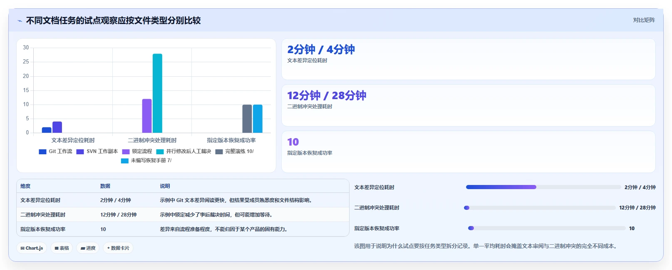
Task: Click the header icon beside the title
Action: (20, 21)
